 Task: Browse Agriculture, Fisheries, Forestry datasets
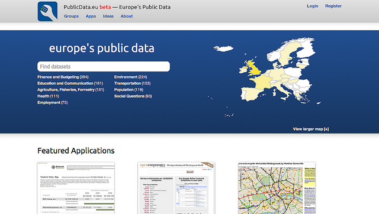coord(70,90)
